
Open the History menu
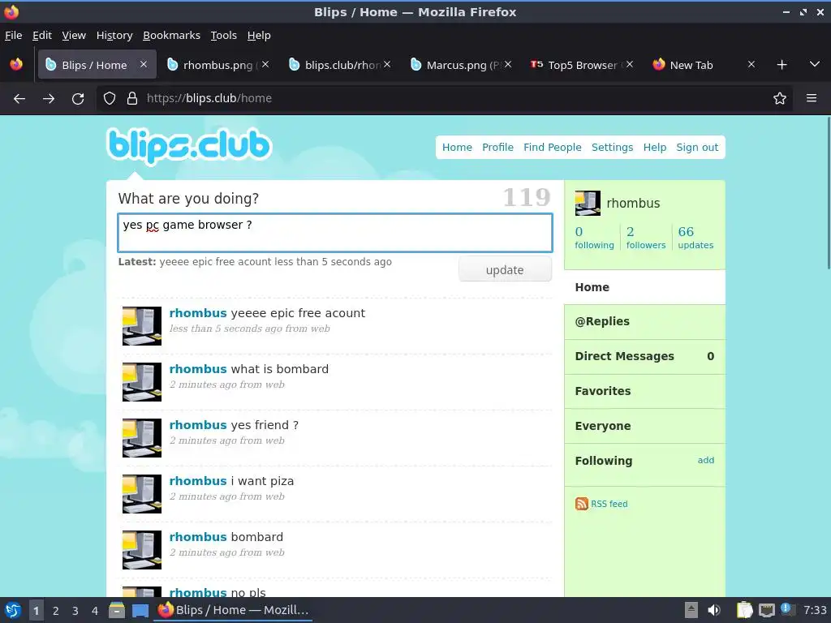pyautogui.click(x=114, y=36)
